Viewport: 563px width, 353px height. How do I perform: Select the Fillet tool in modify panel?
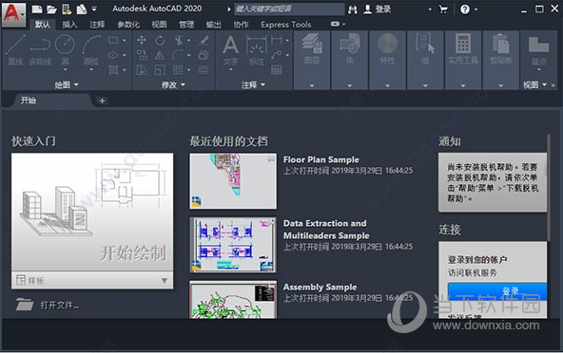coord(178,55)
